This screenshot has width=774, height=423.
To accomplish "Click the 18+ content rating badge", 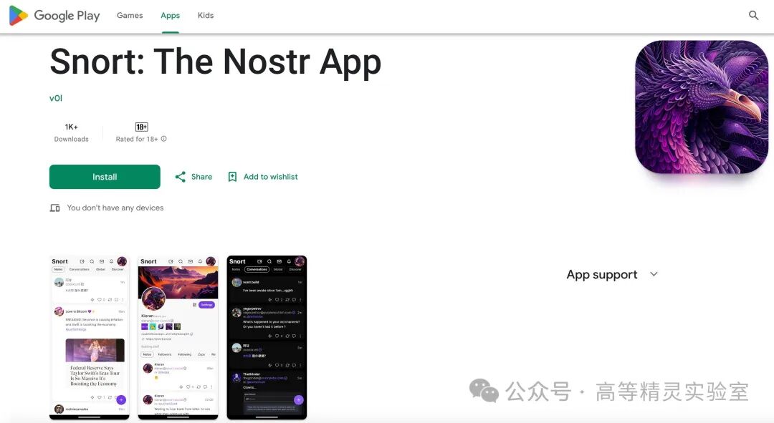I will pyautogui.click(x=142, y=127).
